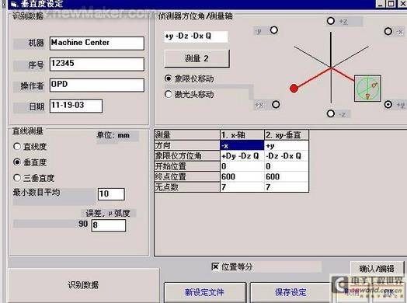The height and width of the screenshot is (303, 407).
Task: Toggle the 位置等分 checkbox
Action: point(215,266)
